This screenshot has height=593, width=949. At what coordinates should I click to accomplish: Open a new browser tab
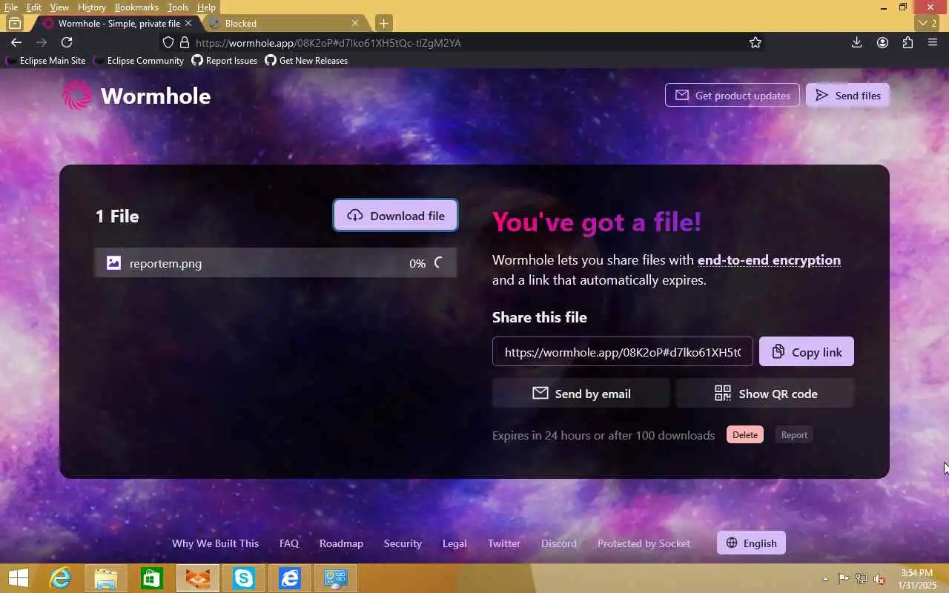[x=383, y=23]
